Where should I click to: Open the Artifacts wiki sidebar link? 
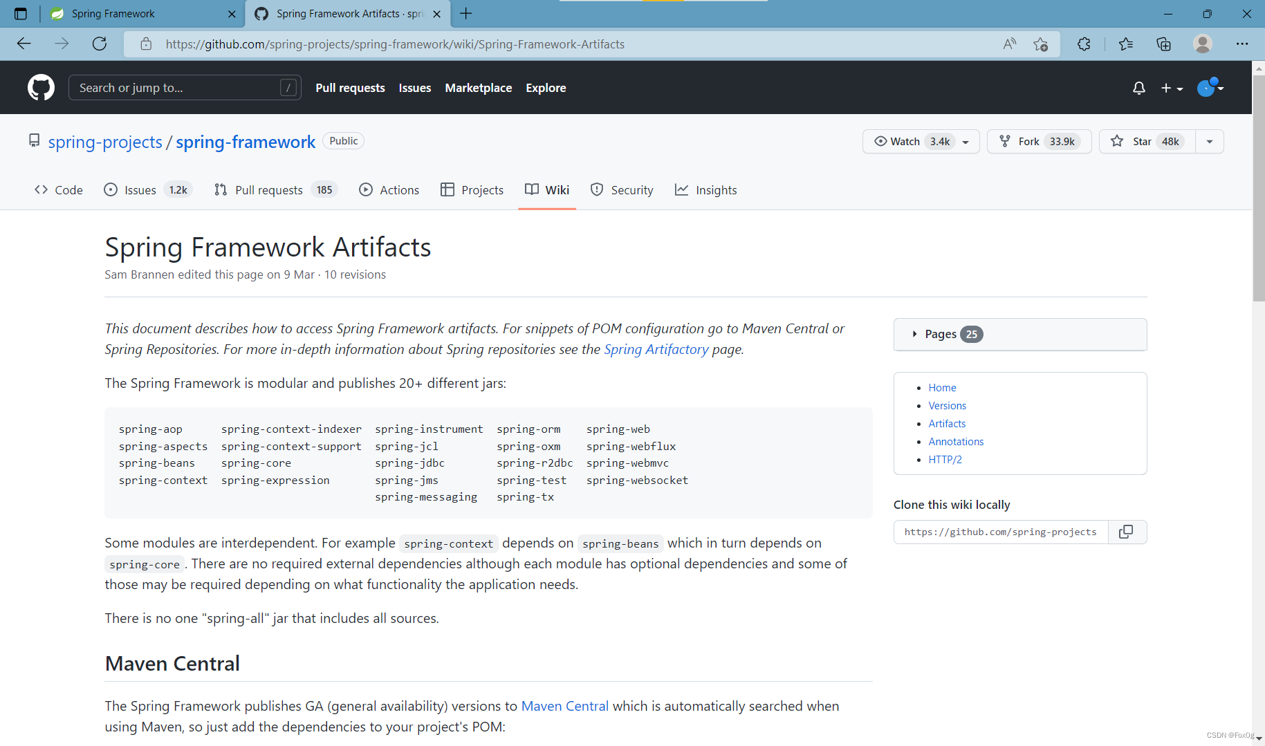[947, 424]
